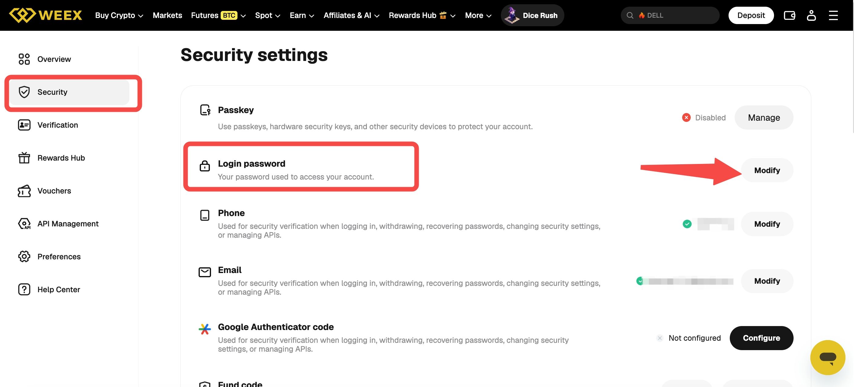854x387 pixels.
Task: Open Vouchers in the sidebar
Action: click(69, 191)
